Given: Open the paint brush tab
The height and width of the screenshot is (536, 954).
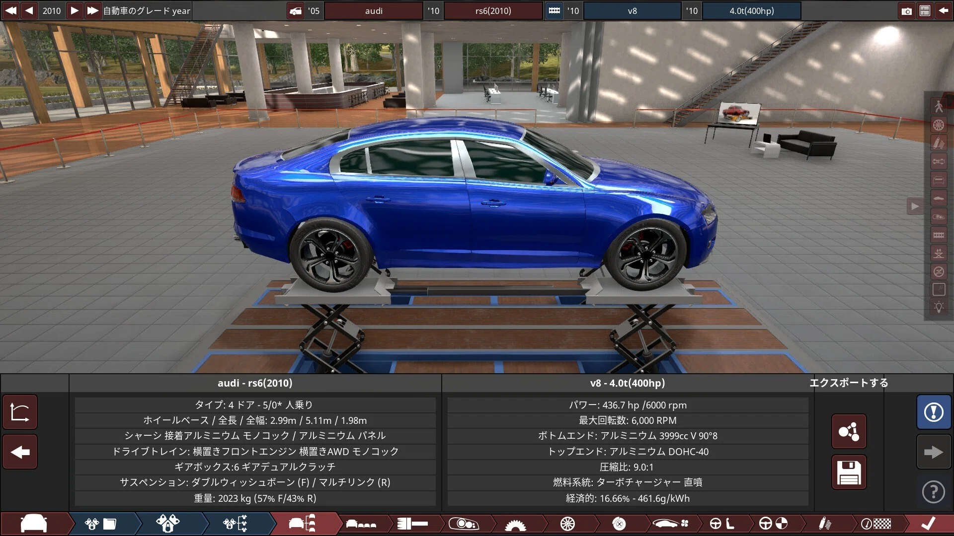Looking at the screenshot, I should pyautogui.click(x=412, y=524).
